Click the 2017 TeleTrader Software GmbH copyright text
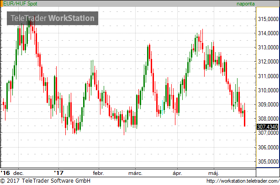Viewport: 280px width, 185px height. (45, 181)
